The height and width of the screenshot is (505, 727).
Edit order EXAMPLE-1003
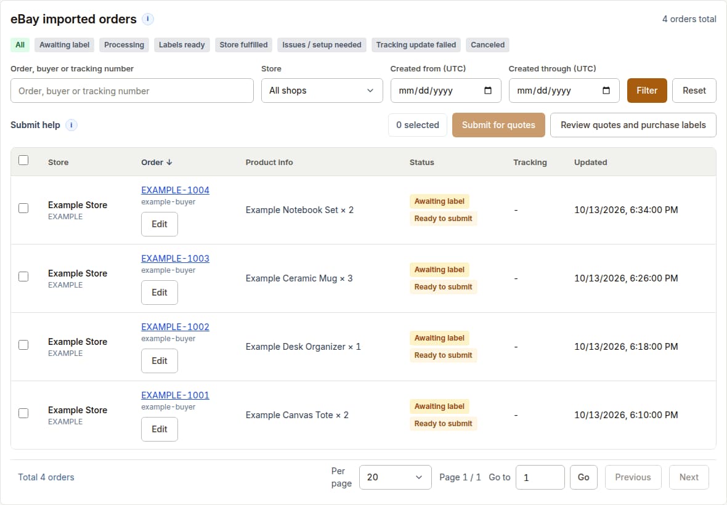point(160,293)
